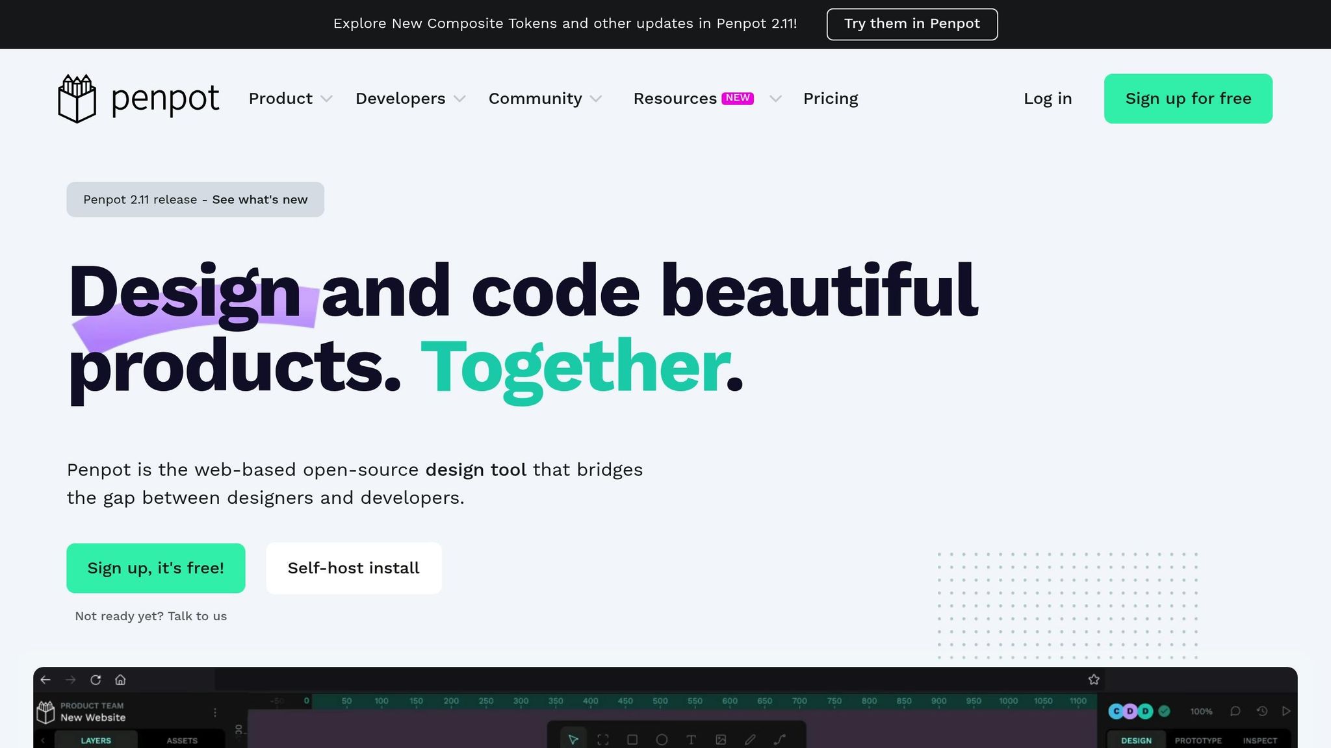
Task: Select the Ellipse tool in the mockup toolbar
Action: (x=662, y=740)
